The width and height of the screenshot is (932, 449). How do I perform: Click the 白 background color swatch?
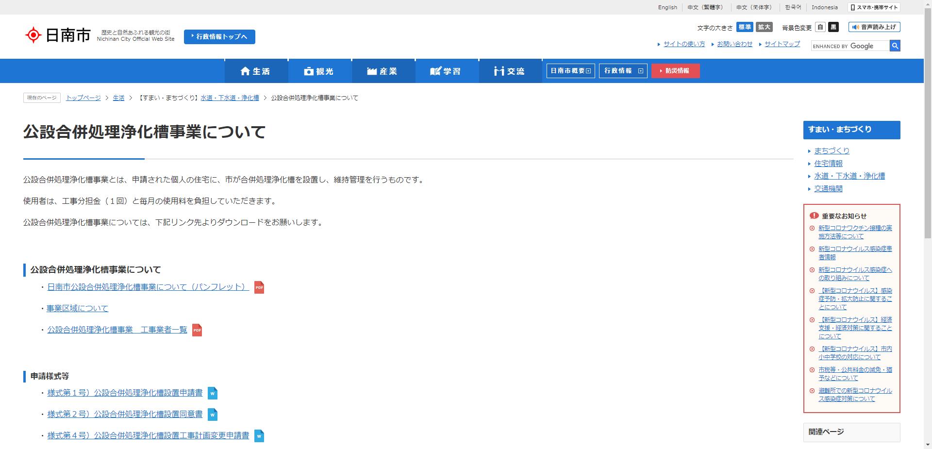(820, 28)
